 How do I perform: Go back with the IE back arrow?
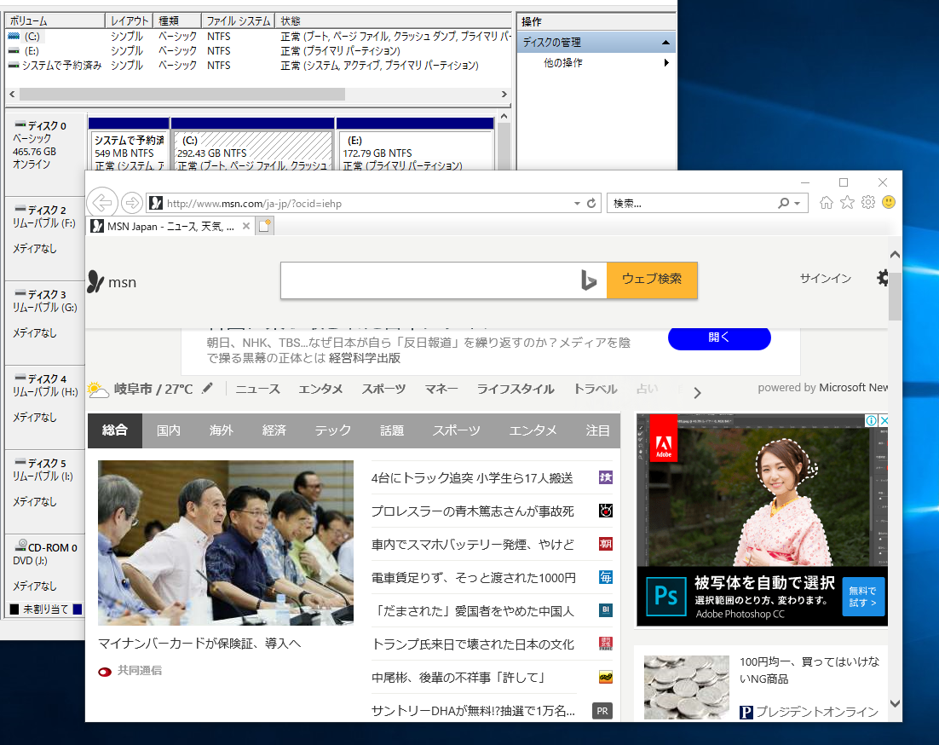coord(102,203)
